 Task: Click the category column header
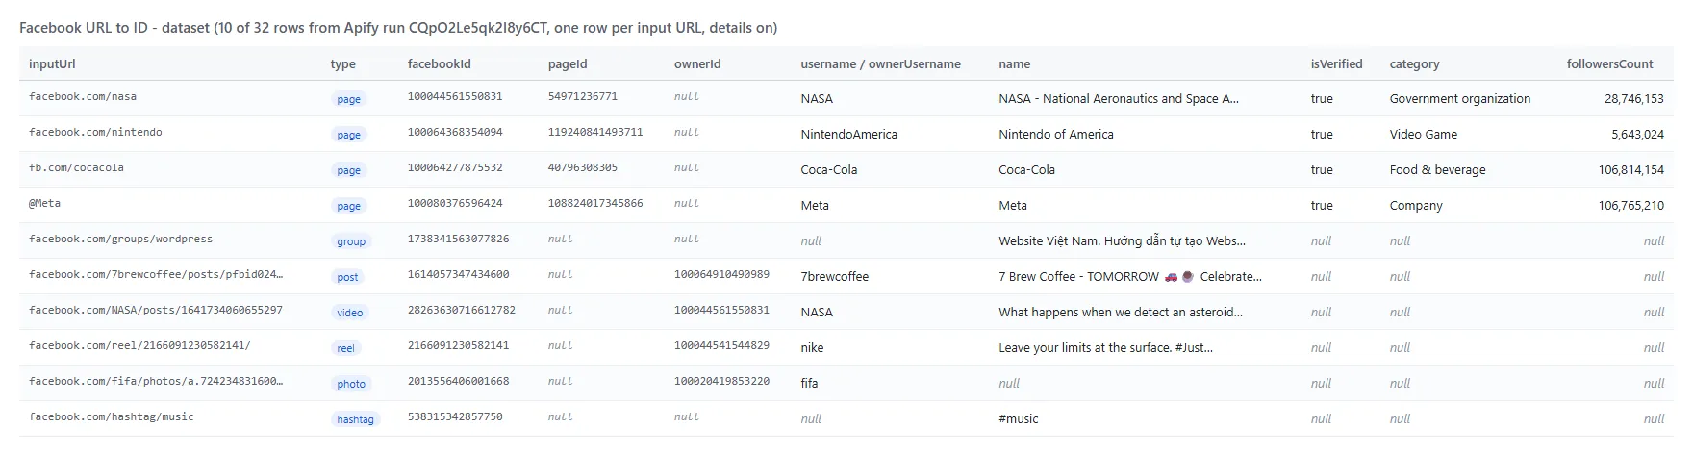point(1414,64)
